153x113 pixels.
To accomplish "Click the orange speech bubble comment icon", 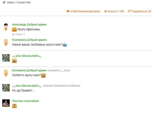I will (68, 12).
